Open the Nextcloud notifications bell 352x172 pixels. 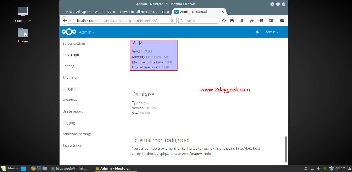258,32
